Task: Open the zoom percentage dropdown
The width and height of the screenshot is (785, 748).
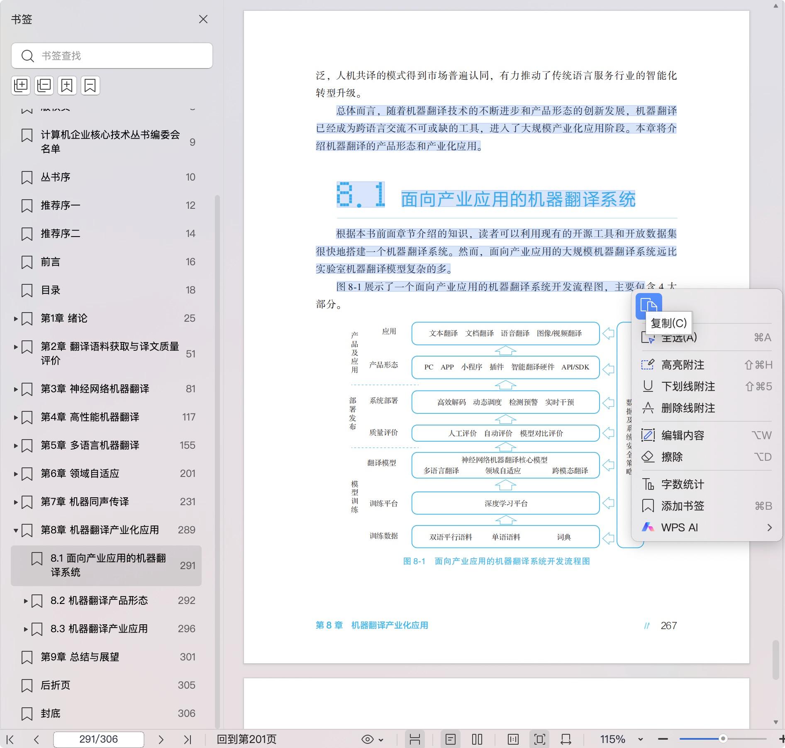Action: 640,739
